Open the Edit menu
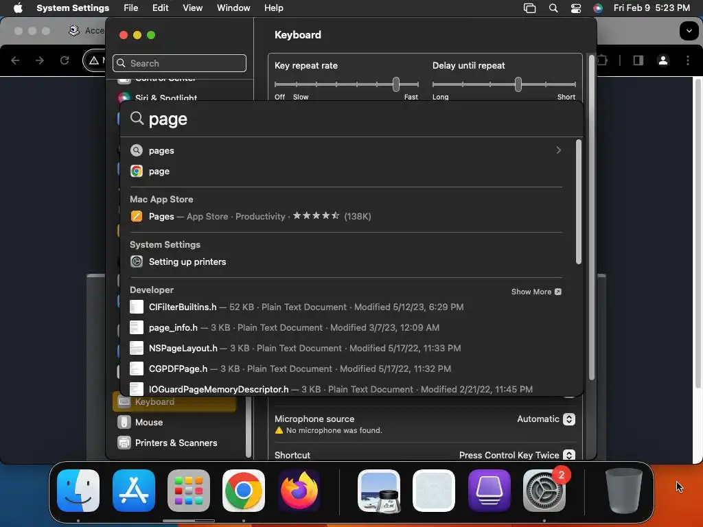Screen dimensions: 703x527 [x=160, y=8]
